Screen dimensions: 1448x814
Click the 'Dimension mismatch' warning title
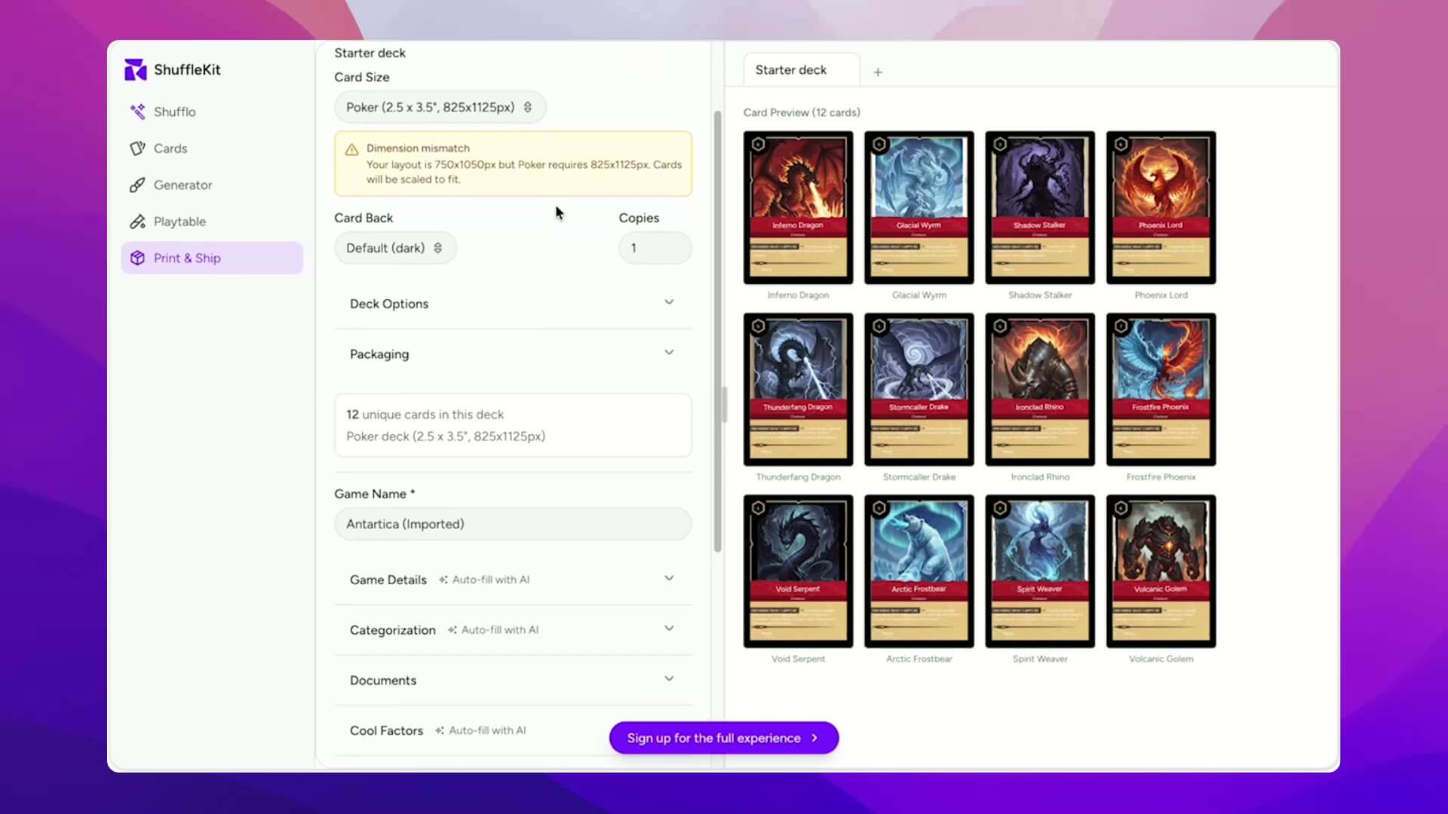coord(418,148)
